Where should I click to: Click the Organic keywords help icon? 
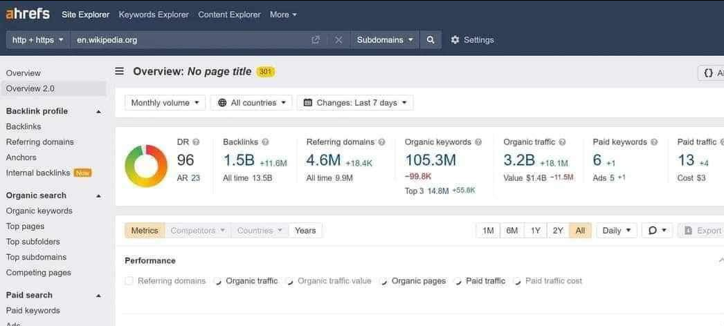(478, 142)
